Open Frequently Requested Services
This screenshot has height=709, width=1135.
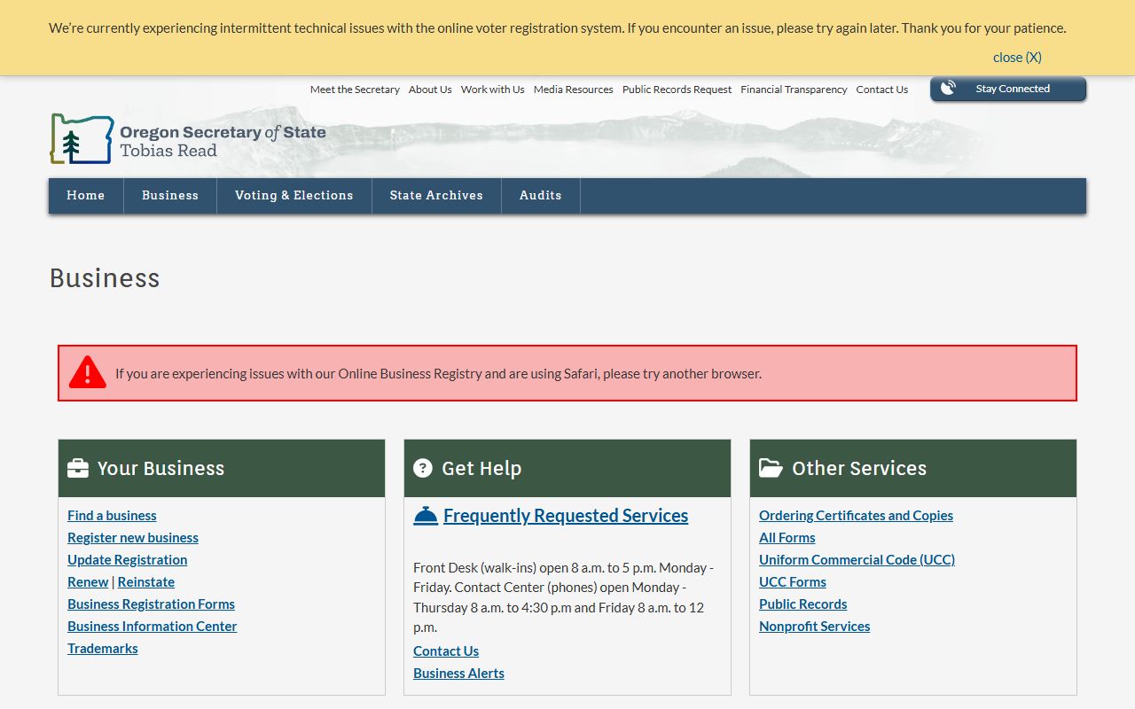tap(566, 516)
